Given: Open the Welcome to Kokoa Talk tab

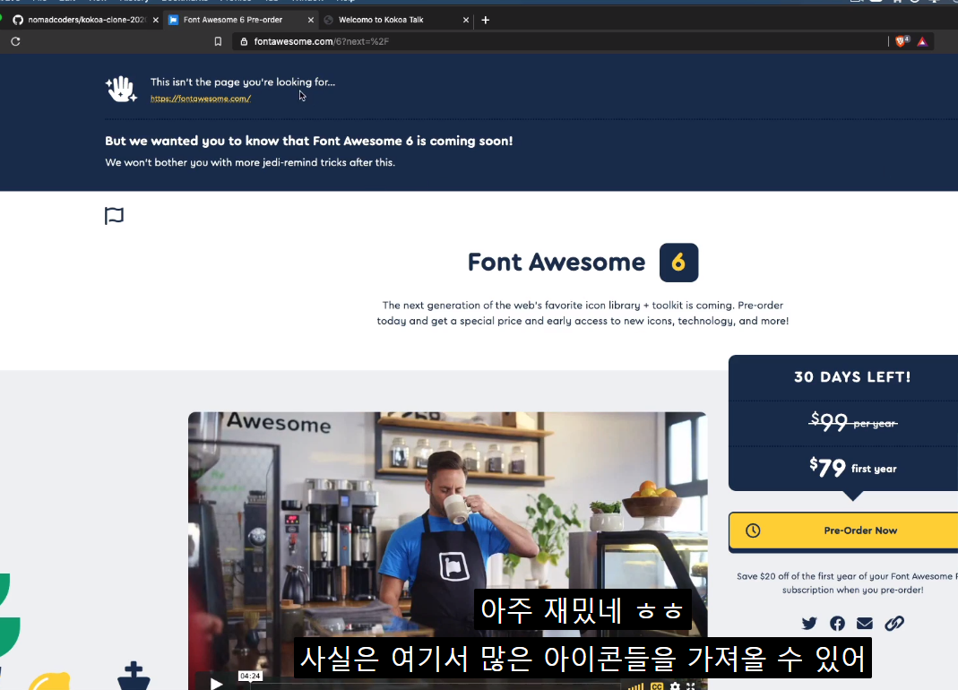Looking at the screenshot, I should click(x=396, y=20).
